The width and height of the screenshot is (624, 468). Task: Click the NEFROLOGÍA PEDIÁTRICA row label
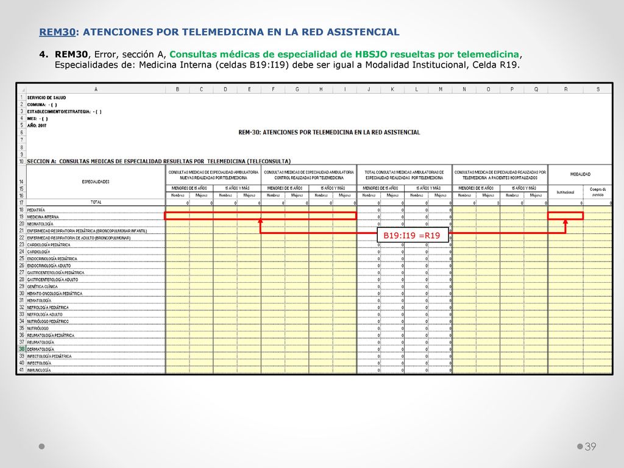click(48, 307)
